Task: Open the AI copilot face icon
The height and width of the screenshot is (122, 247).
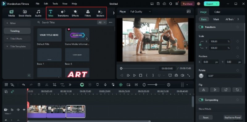Action: pos(82,85)
